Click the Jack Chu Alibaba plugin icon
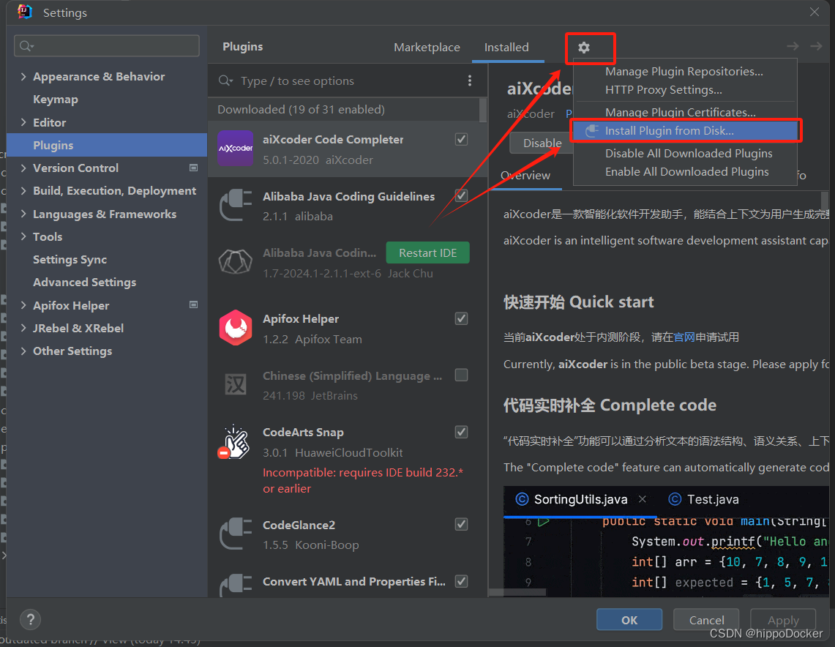This screenshot has height=647, width=835. tap(236, 262)
